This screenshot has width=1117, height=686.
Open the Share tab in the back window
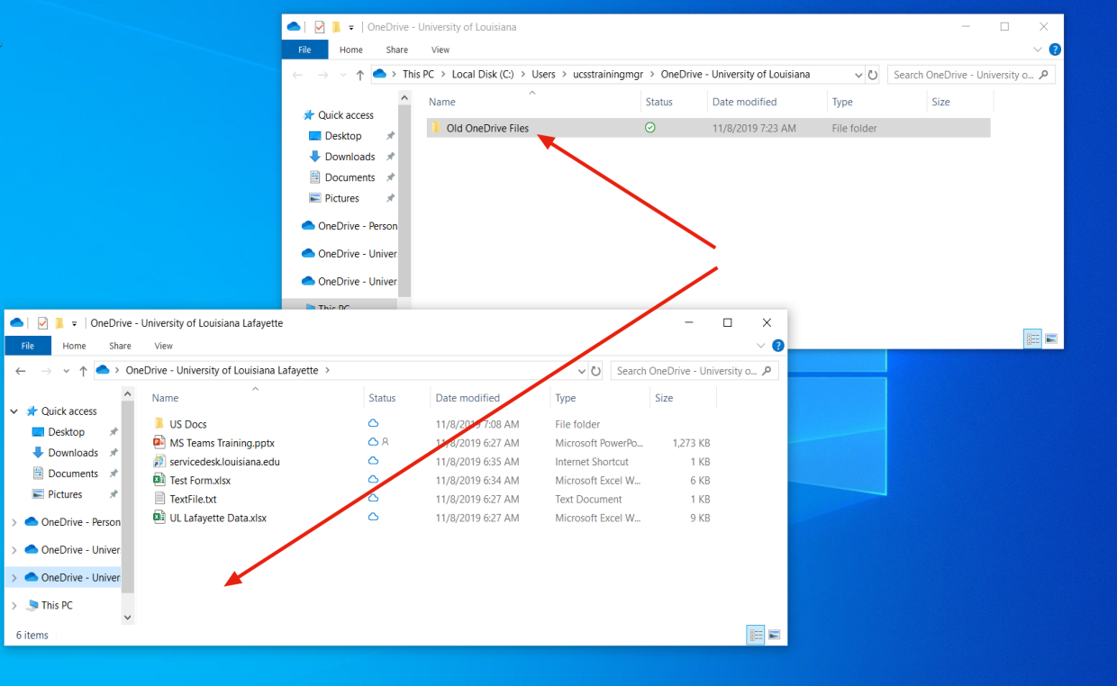[397, 50]
